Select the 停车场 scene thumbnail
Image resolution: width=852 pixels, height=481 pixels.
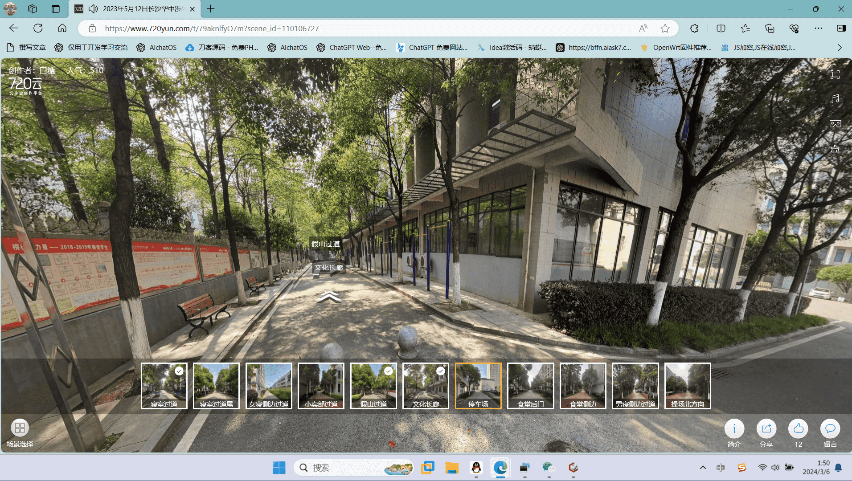pyautogui.click(x=478, y=385)
